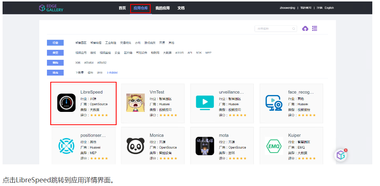This screenshot has height=186, width=380.
Task: Filter type by AR/VR
Action: click(x=179, y=52)
